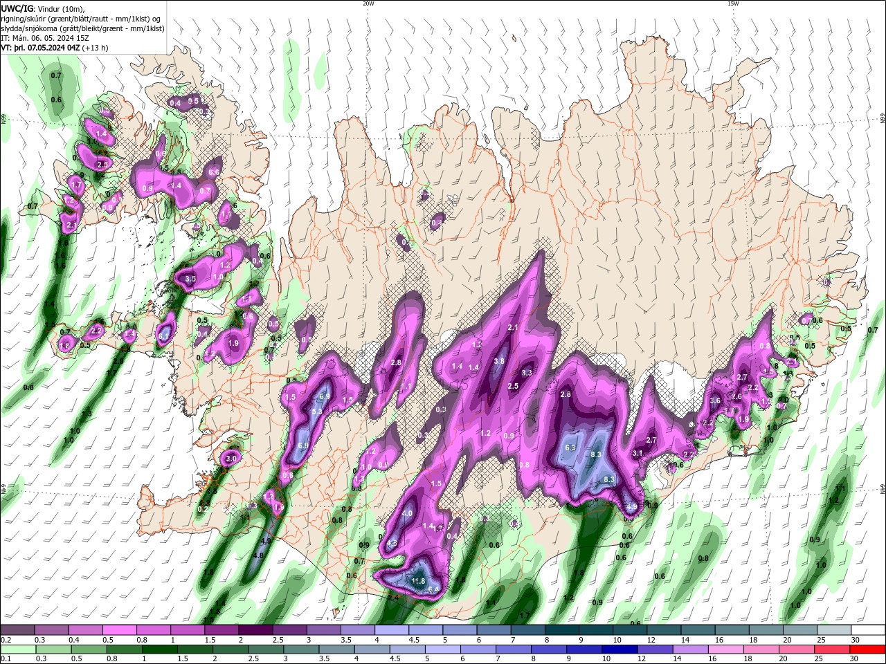The image size is (886, 664).
Task: Click the 5.3 value on the map
Action: coord(318,412)
